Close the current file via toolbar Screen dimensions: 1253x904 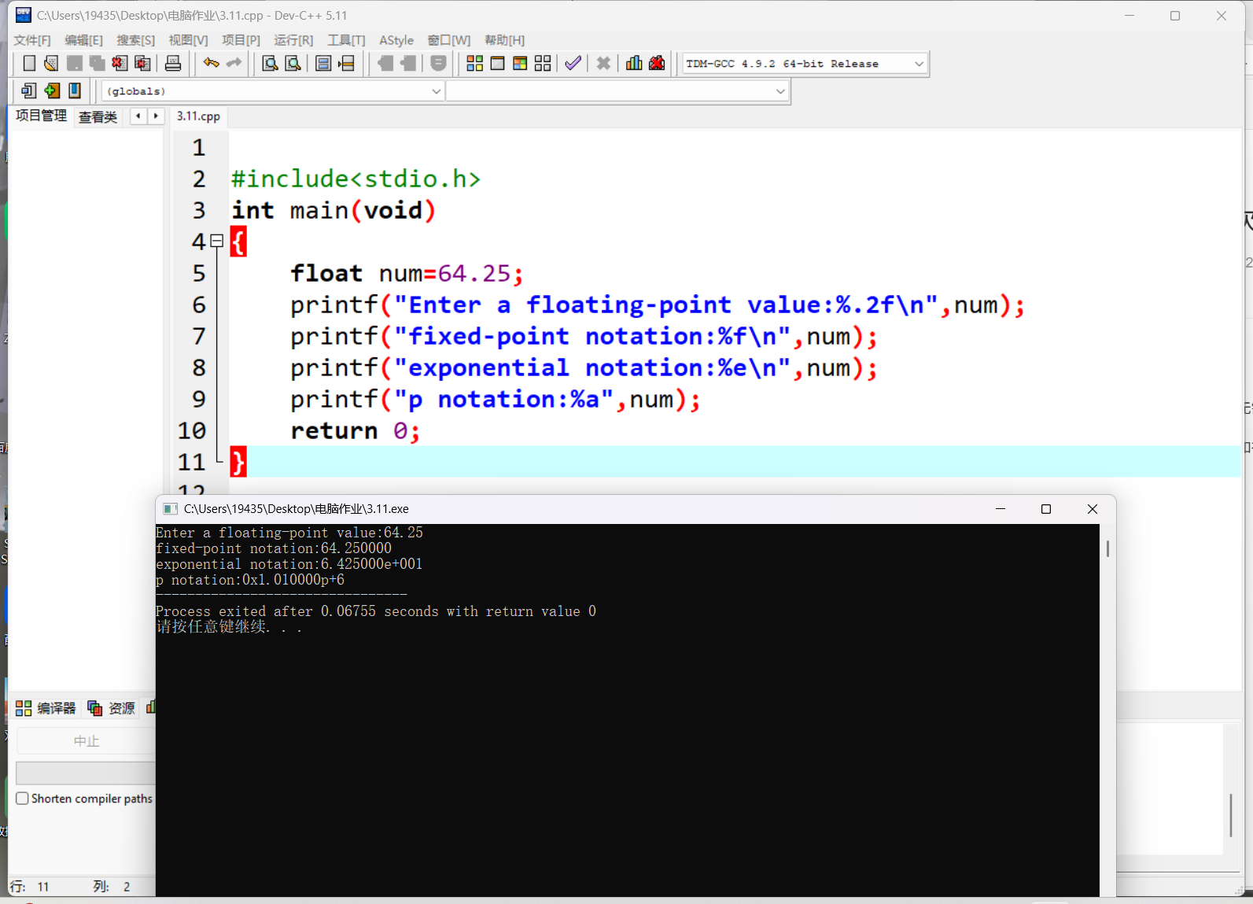point(120,64)
